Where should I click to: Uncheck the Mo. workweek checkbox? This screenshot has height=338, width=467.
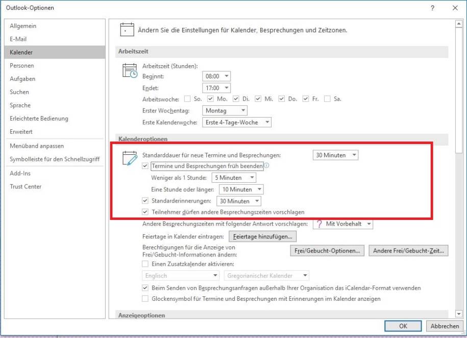pyautogui.click(x=210, y=99)
